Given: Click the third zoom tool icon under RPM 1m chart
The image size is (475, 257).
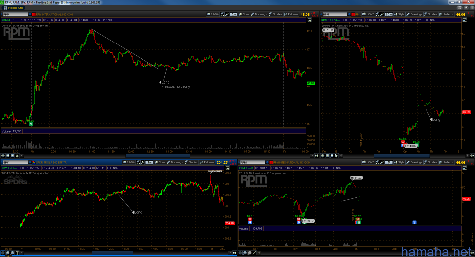Looking at the screenshot, I should click(12, 156).
